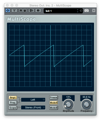Click the Read automation R button

(x=21, y=11)
